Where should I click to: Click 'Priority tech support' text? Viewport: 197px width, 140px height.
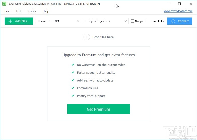coord(91,96)
